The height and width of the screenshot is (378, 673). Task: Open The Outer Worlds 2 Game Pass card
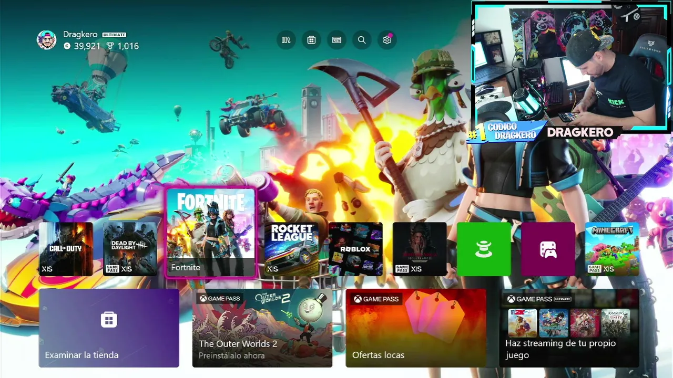(x=262, y=328)
